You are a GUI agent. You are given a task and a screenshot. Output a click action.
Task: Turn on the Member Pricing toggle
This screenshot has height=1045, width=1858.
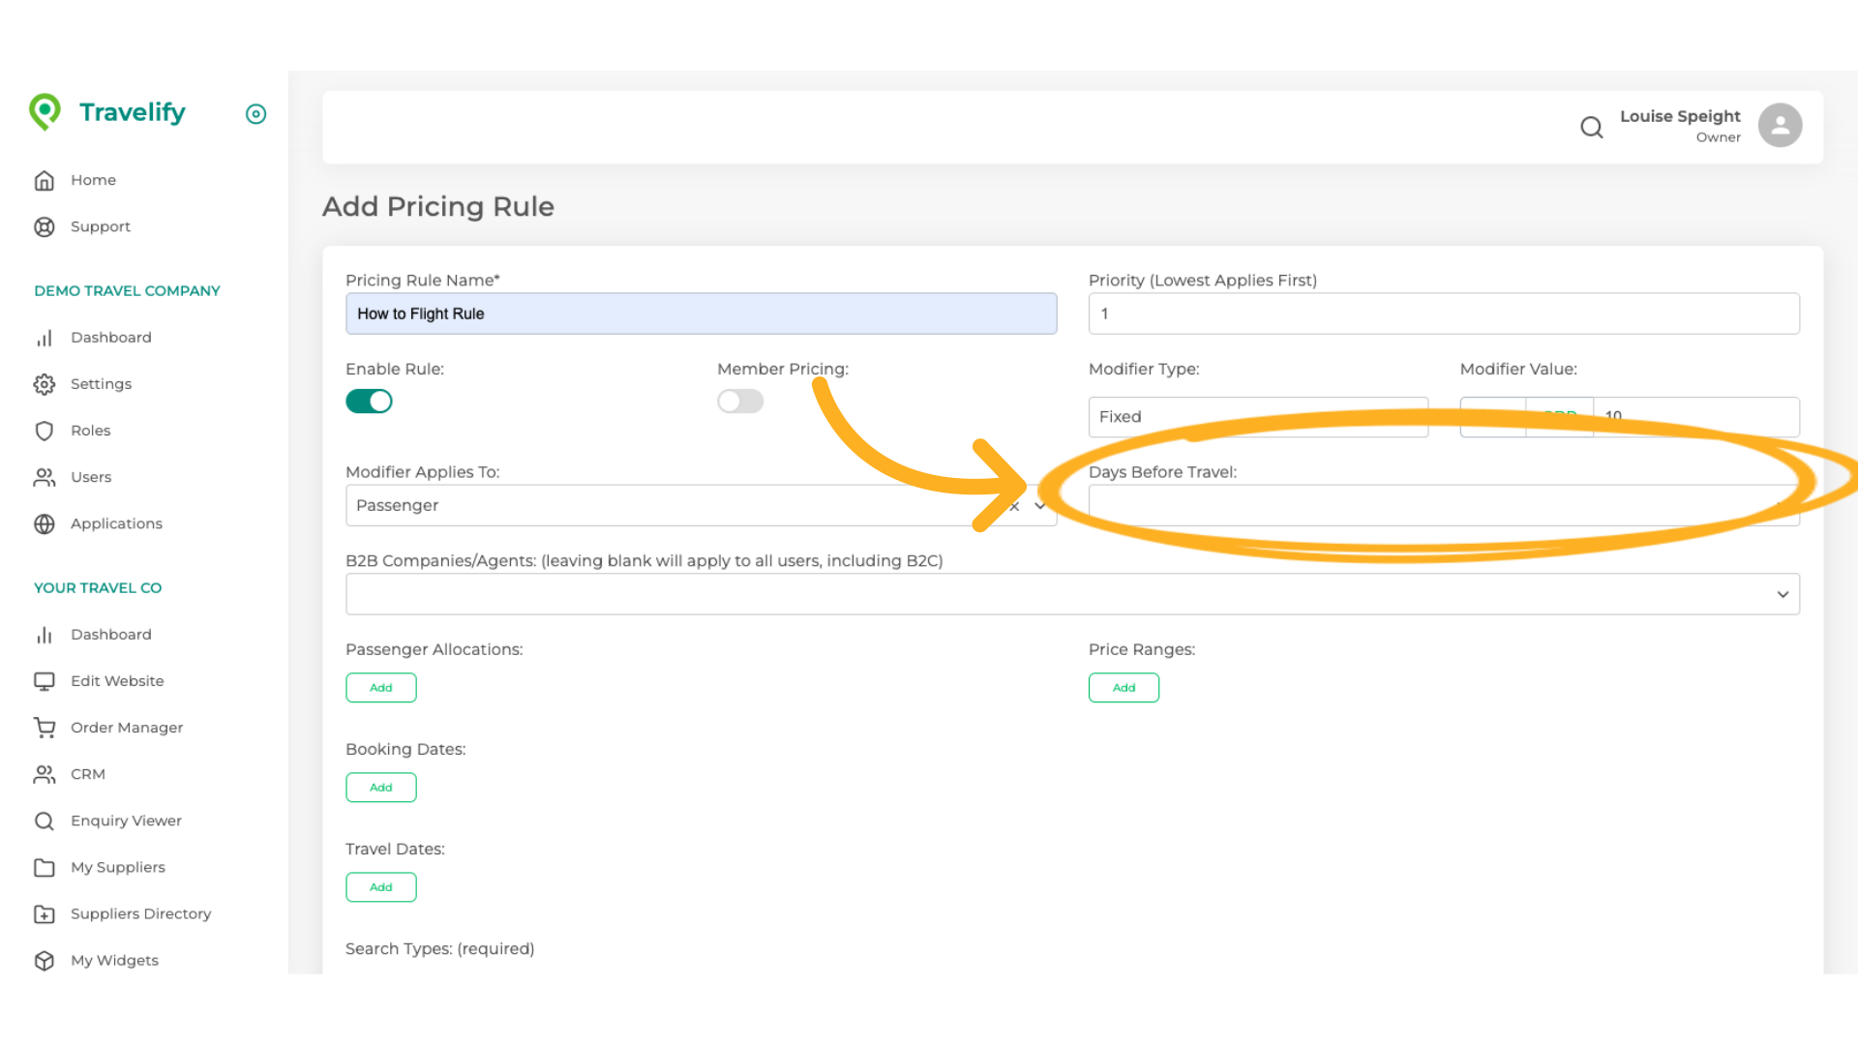point(740,402)
